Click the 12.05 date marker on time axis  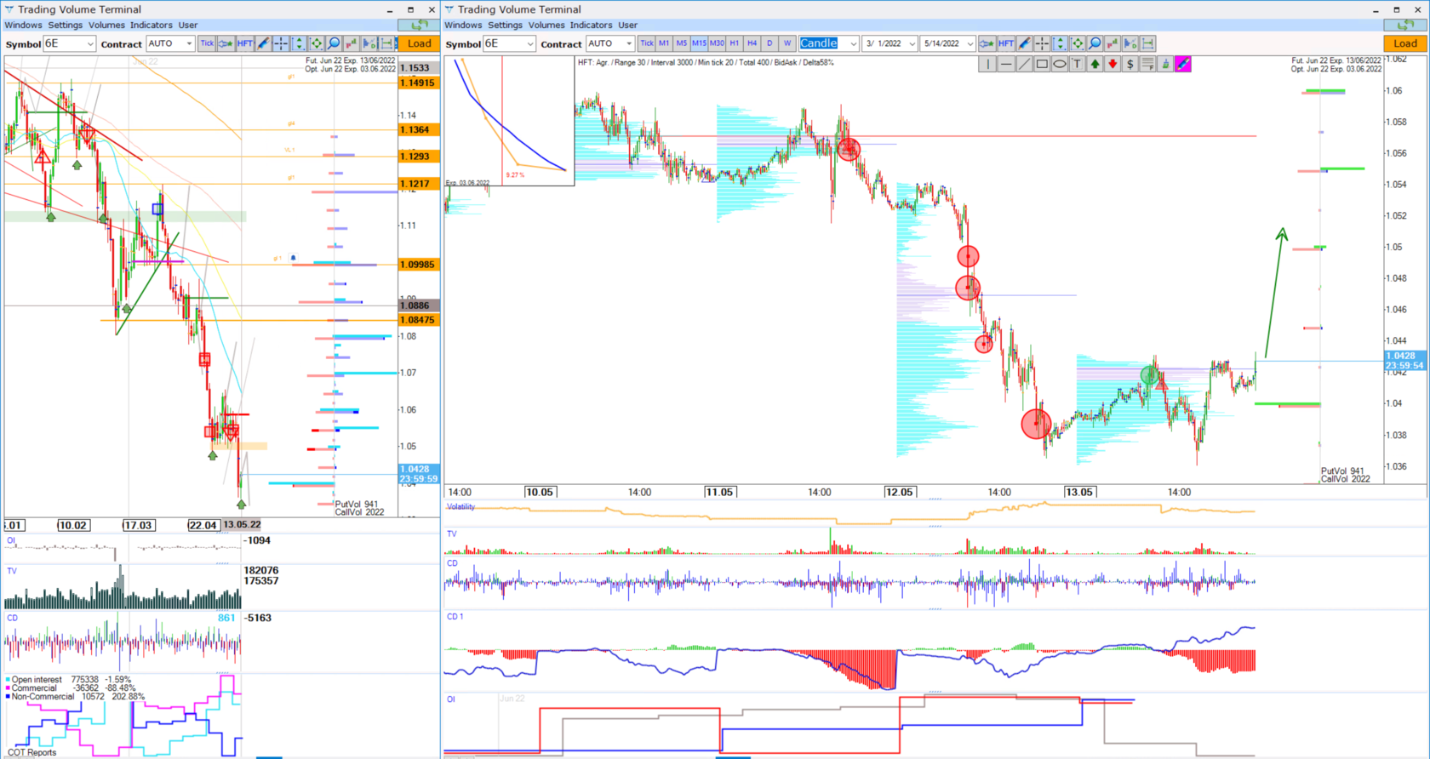tap(899, 492)
